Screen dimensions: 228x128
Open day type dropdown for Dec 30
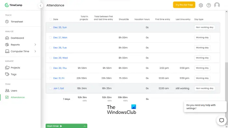click(x=202, y=68)
